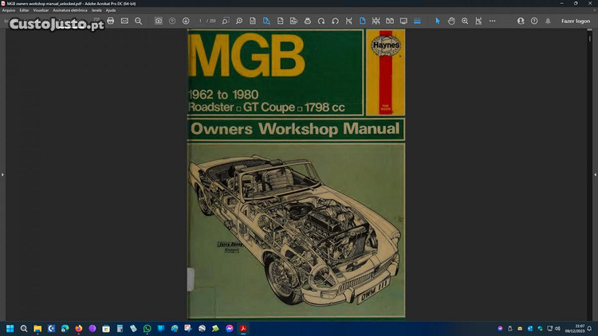Screen dimensions: 598x336
Task: Click the Print icon in the toolbar
Action: [111, 21]
